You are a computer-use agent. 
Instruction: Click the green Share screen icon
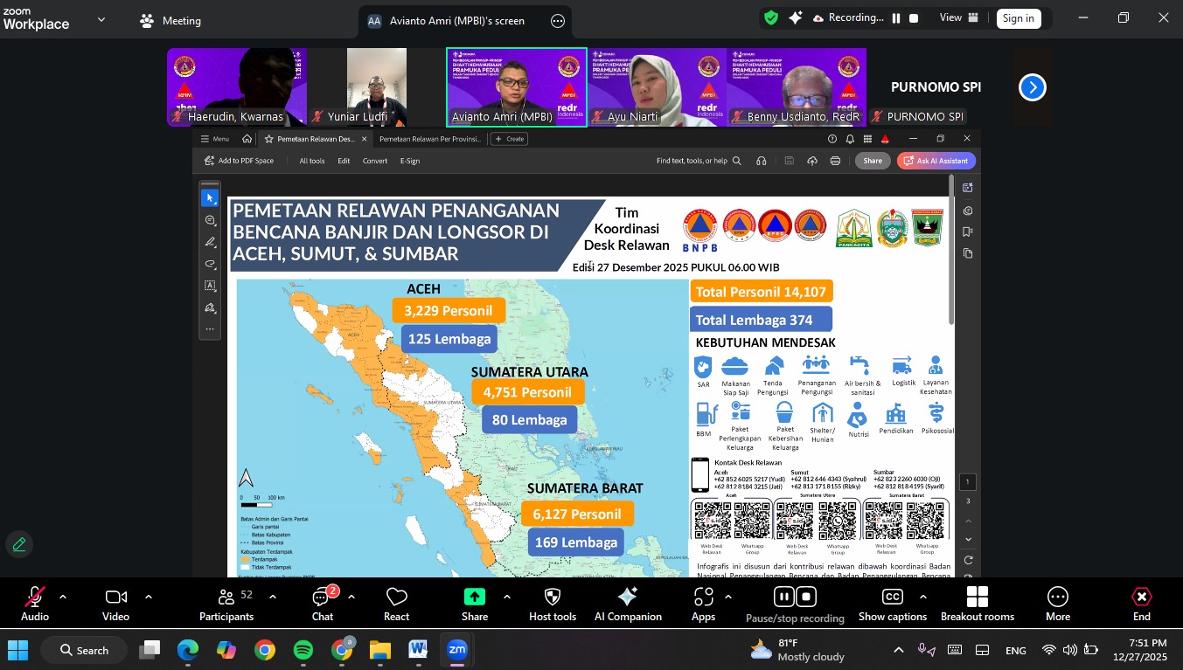click(474, 597)
